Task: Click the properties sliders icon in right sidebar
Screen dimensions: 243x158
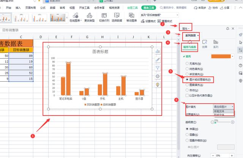Action: [240, 50]
